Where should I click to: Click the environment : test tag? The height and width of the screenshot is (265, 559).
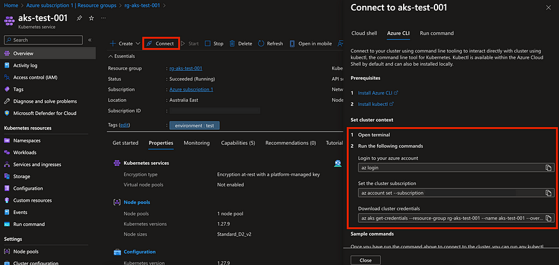(x=194, y=125)
